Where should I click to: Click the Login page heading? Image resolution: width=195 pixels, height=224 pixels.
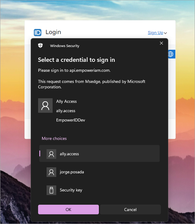click(53, 32)
